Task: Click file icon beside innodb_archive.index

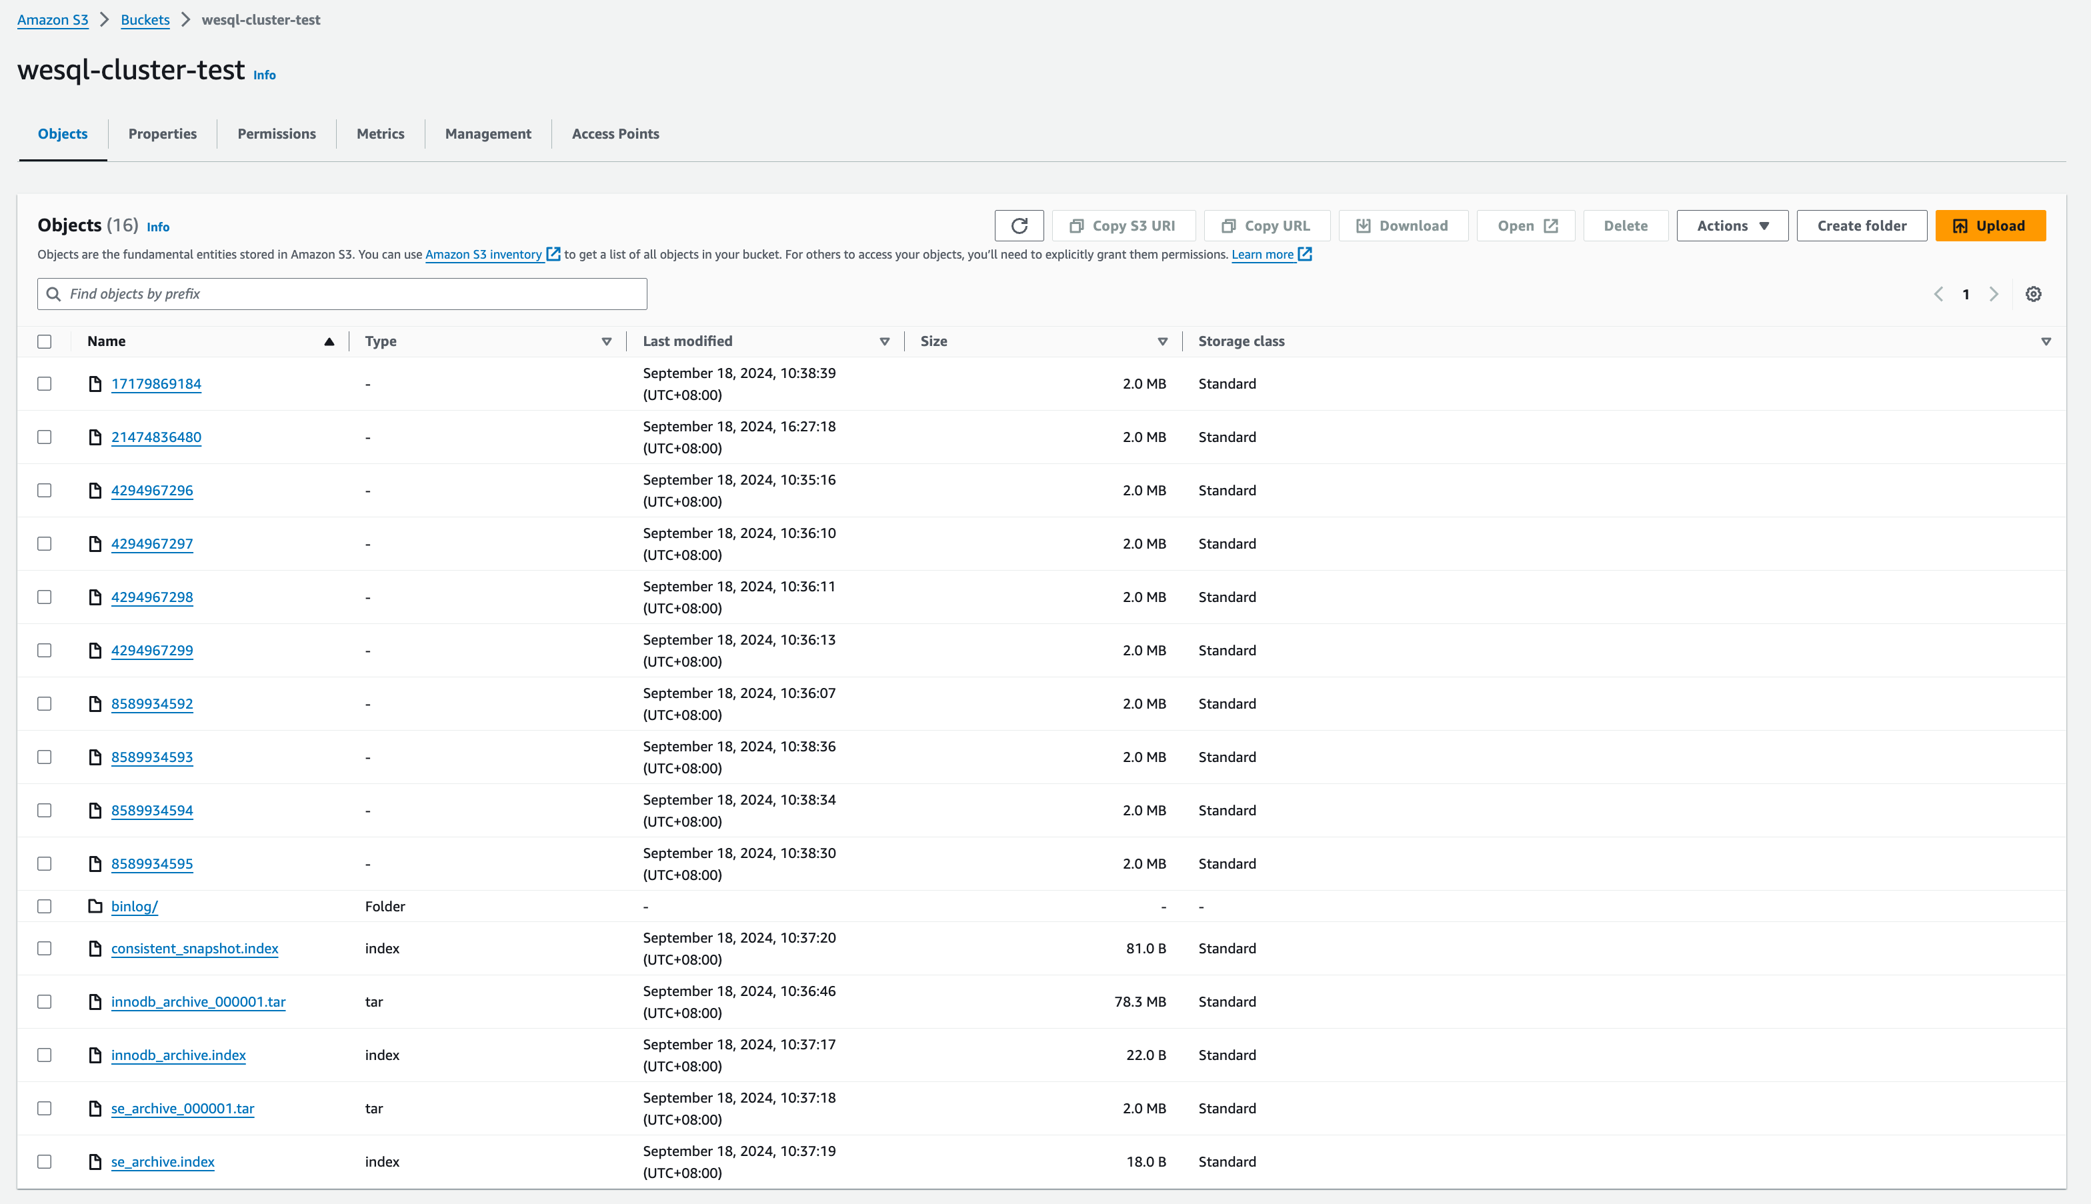Action: 95,1055
